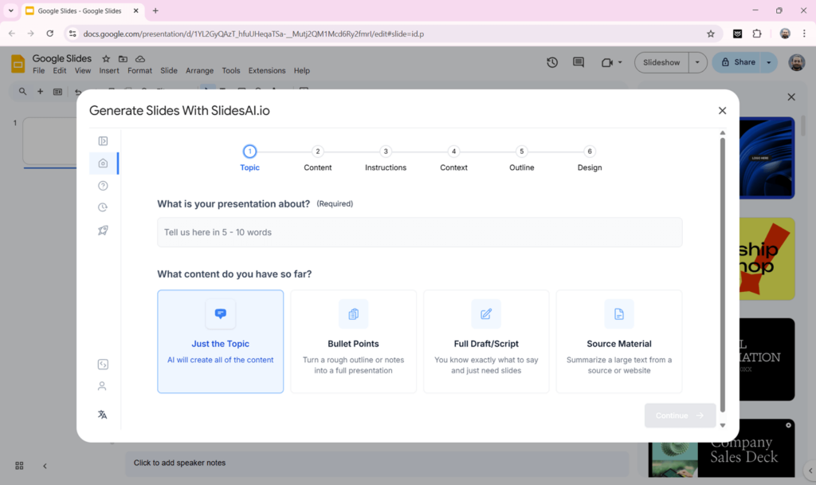Open the API code icon in SlidesAI sidebar
The image size is (816, 485).
103,364
